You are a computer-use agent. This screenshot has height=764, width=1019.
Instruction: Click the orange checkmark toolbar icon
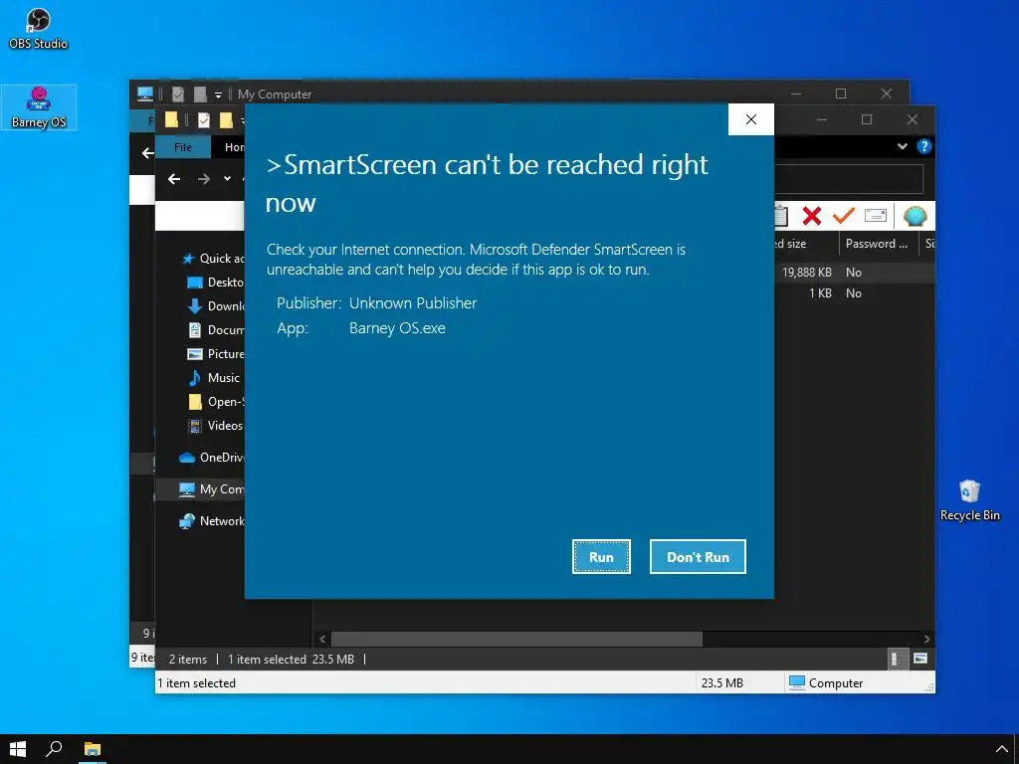(x=844, y=216)
